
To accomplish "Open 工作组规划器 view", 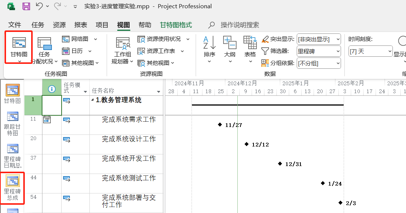I will pyautogui.click(x=123, y=50).
